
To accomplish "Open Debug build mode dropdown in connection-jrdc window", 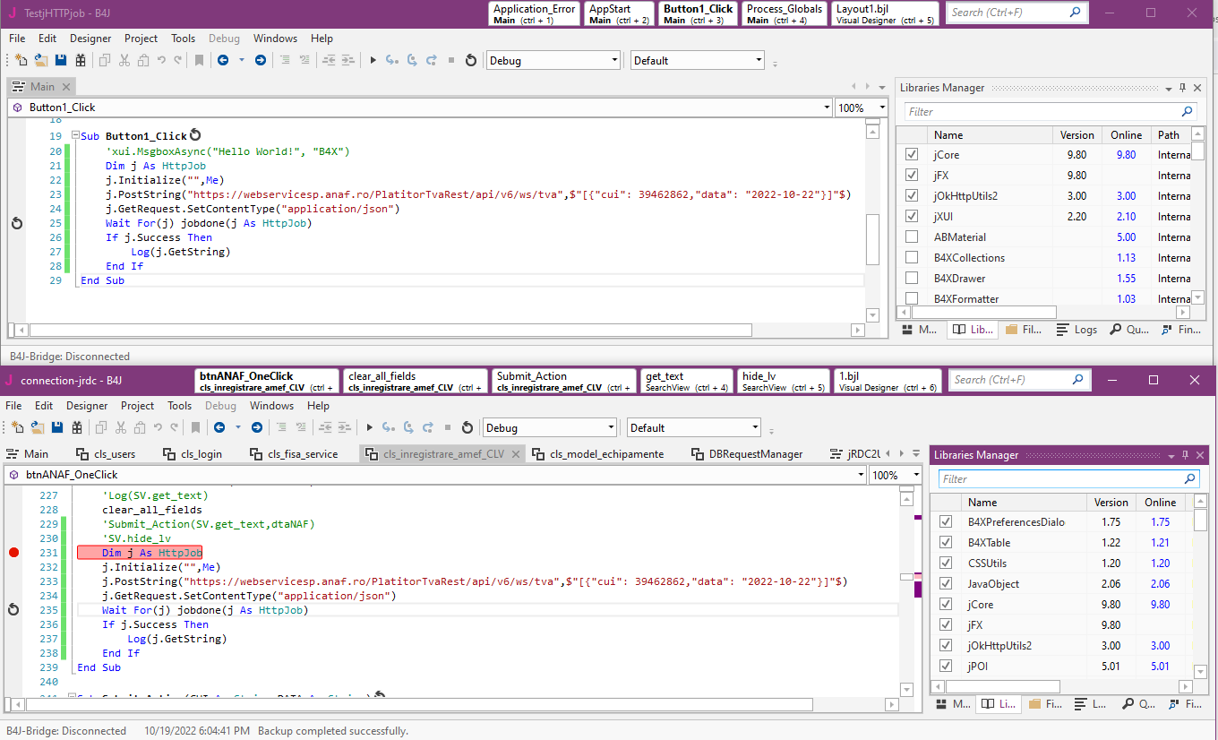I will coord(612,427).
